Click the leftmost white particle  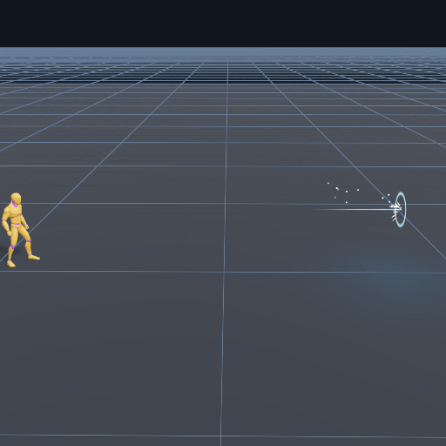pyautogui.click(x=328, y=183)
